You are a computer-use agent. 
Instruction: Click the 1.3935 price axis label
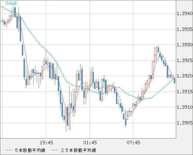point(185,29)
